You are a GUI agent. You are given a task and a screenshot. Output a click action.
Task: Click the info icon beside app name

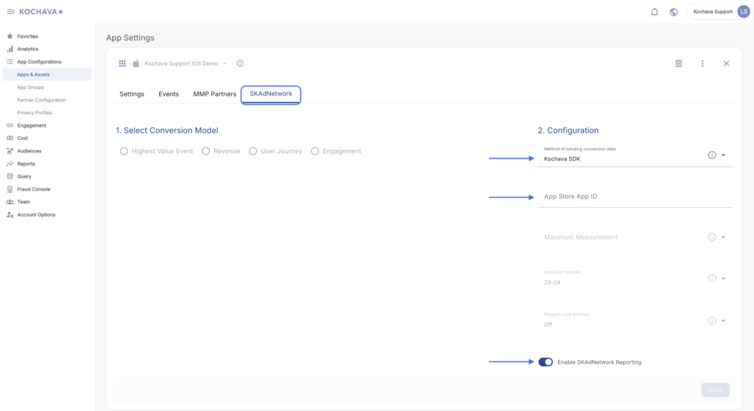240,63
